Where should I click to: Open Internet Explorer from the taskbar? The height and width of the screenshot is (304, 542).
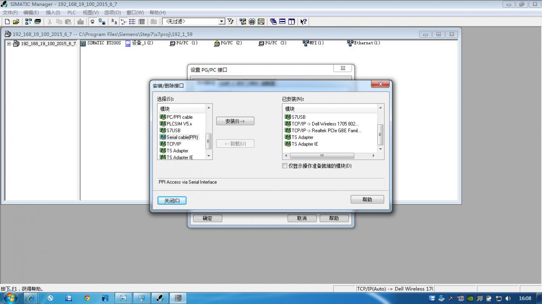(x=31, y=298)
